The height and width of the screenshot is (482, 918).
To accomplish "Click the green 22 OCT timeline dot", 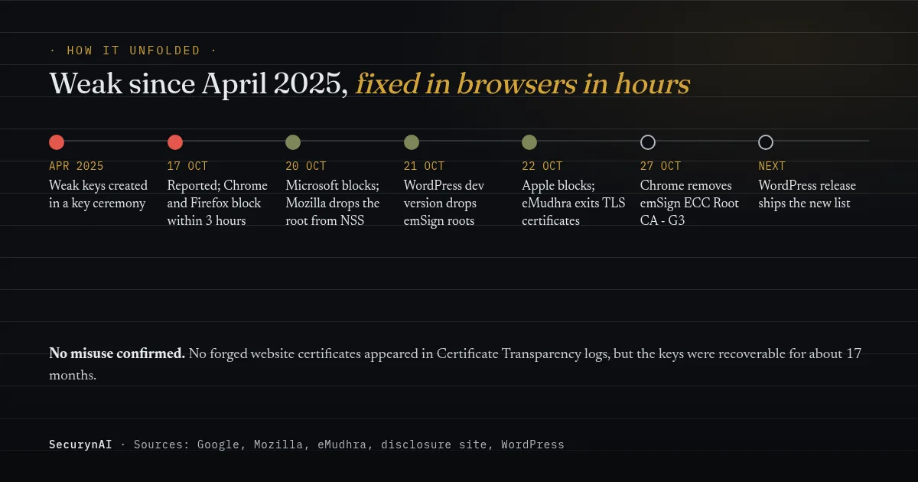I will click(x=529, y=142).
